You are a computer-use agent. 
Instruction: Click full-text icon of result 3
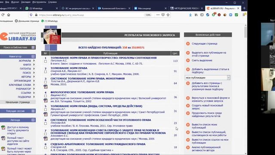click(x=46, y=87)
